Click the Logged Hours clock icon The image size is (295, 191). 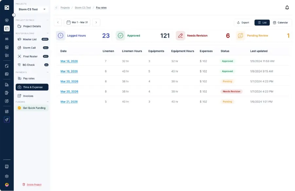[x=61, y=36]
